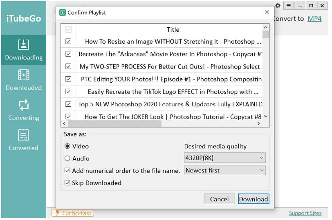Click playlist scroll down arrow
This screenshot has width=332, height=220.
(266, 117)
